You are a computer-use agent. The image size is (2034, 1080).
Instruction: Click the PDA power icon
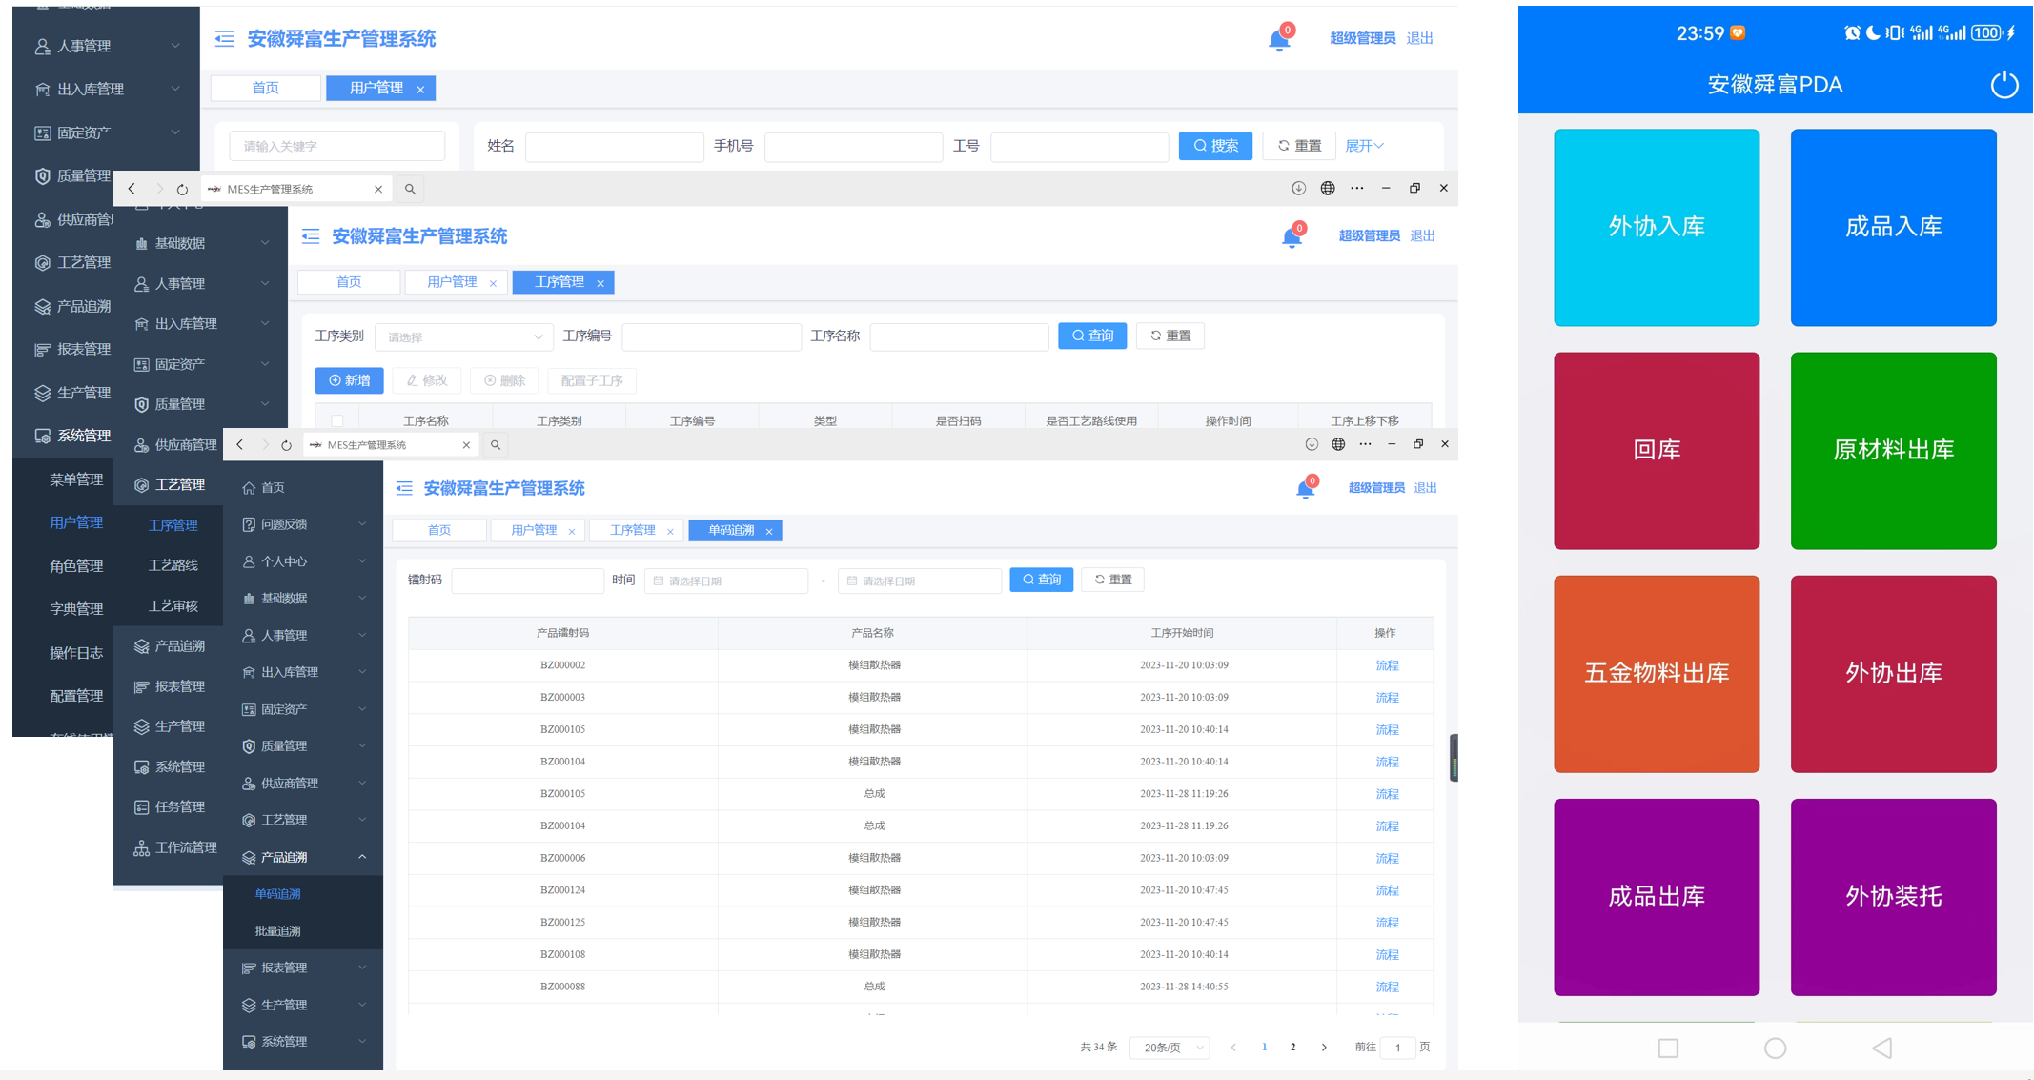point(2003,85)
